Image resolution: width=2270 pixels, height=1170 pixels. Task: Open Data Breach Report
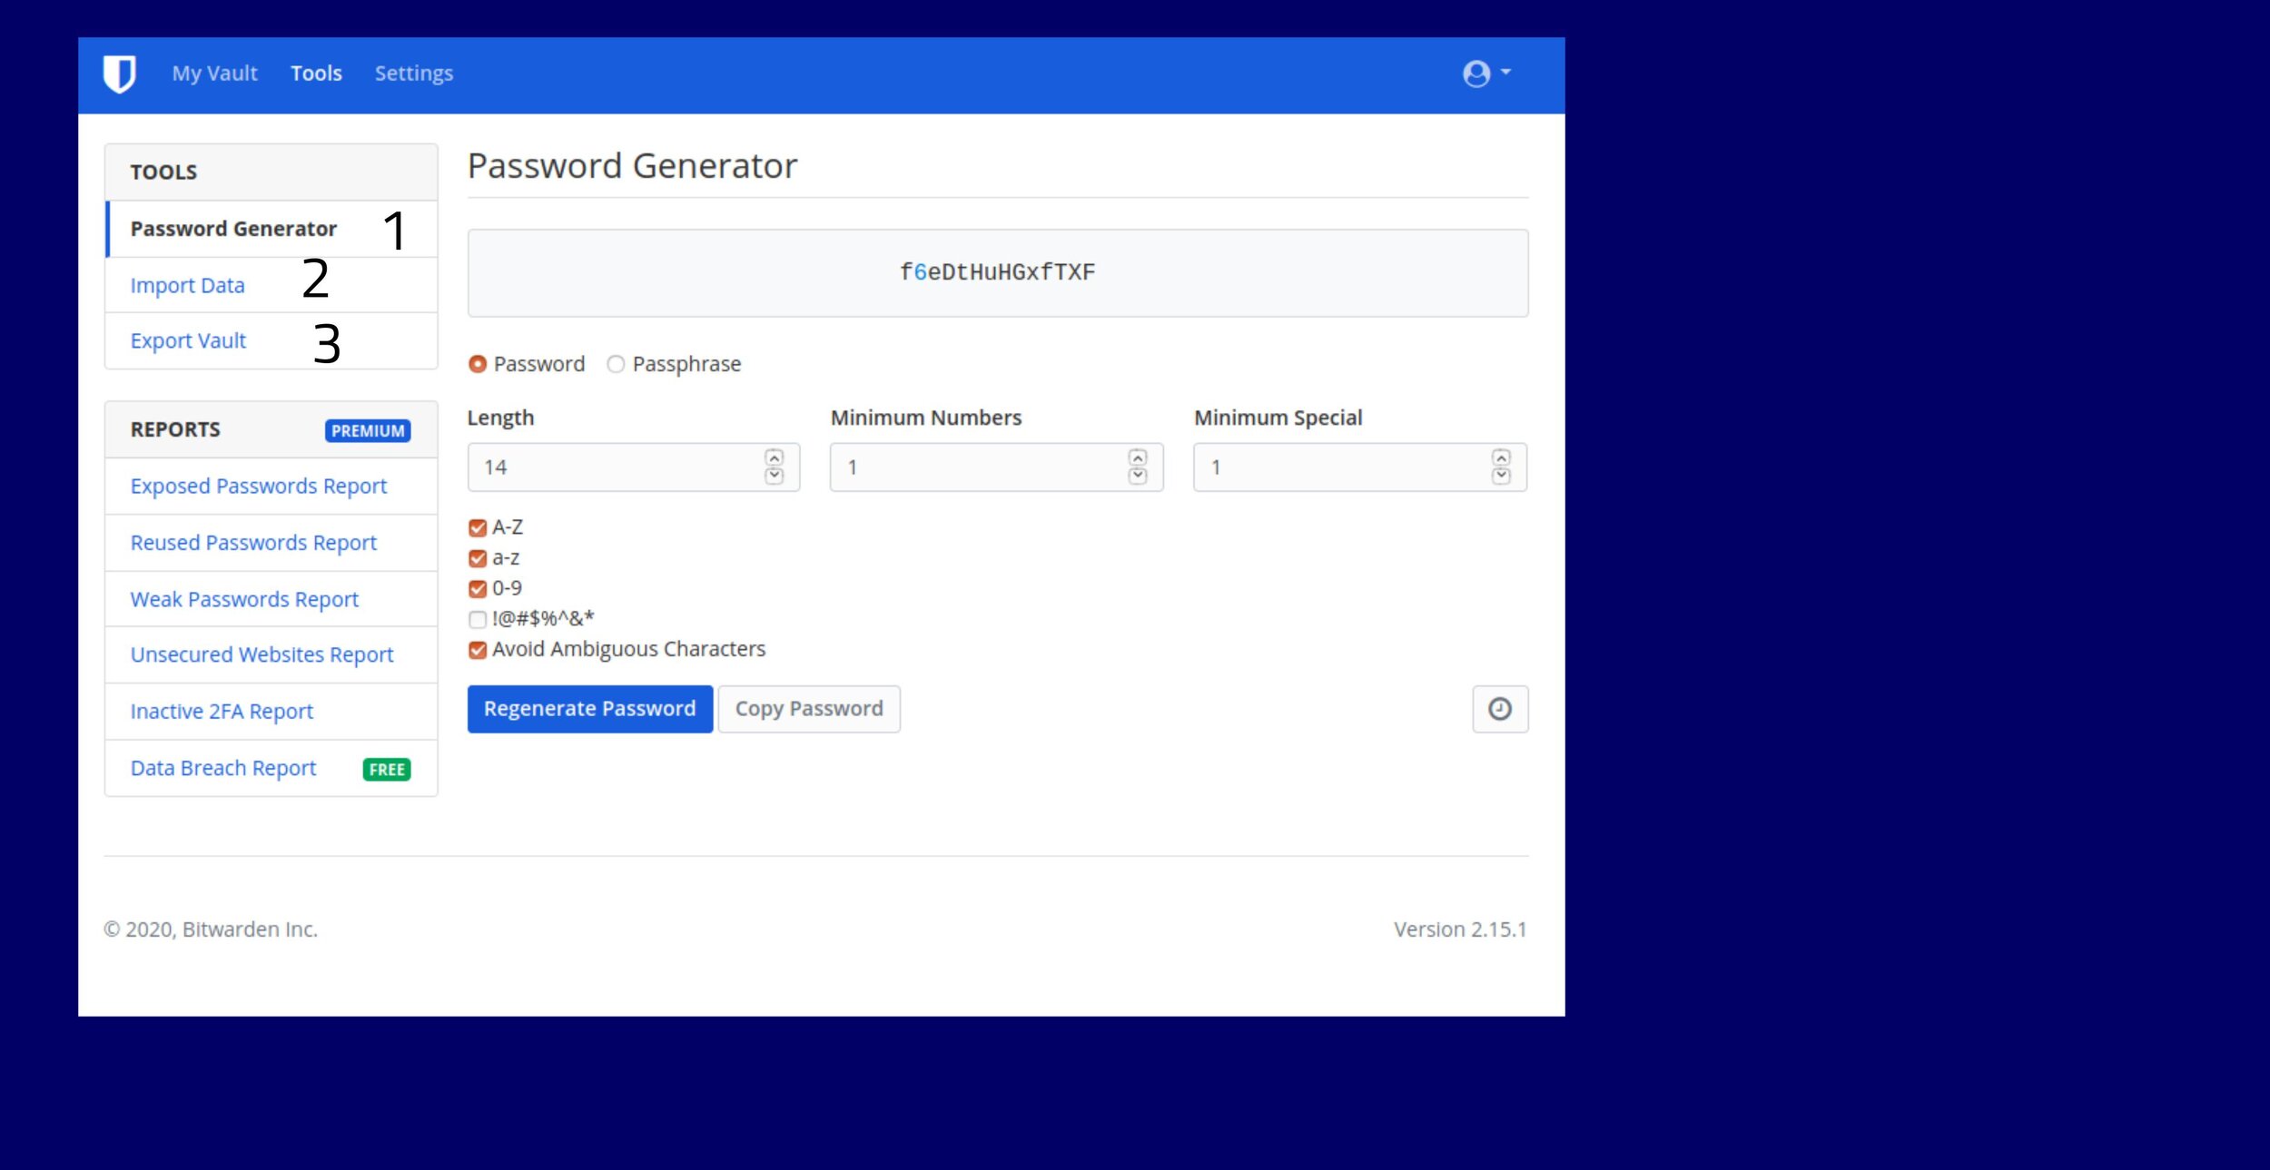point(271,768)
